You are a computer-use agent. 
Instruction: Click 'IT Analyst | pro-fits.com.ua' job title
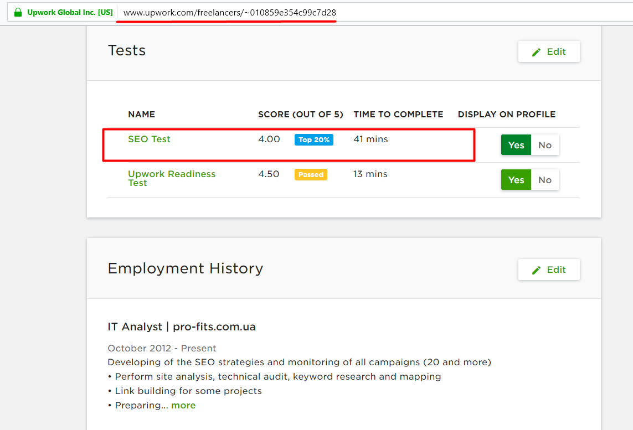pyautogui.click(x=182, y=327)
